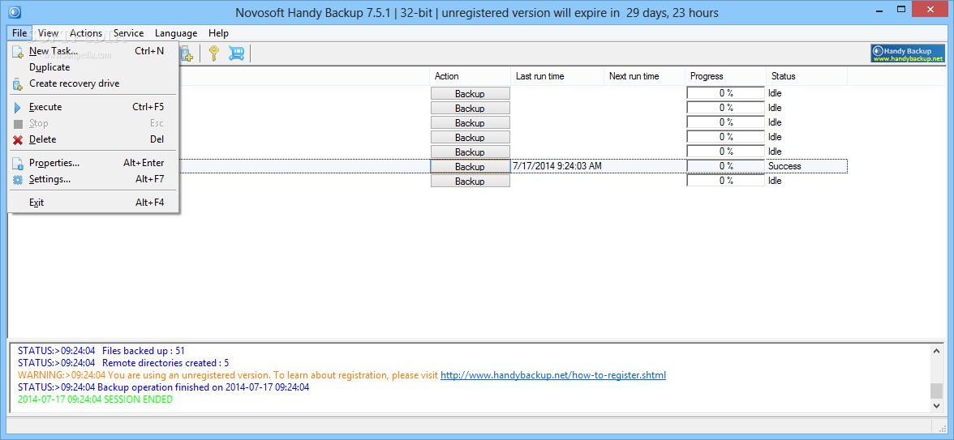954x440 pixels.
Task: Open the Service menu
Action: tap(128, 33)
